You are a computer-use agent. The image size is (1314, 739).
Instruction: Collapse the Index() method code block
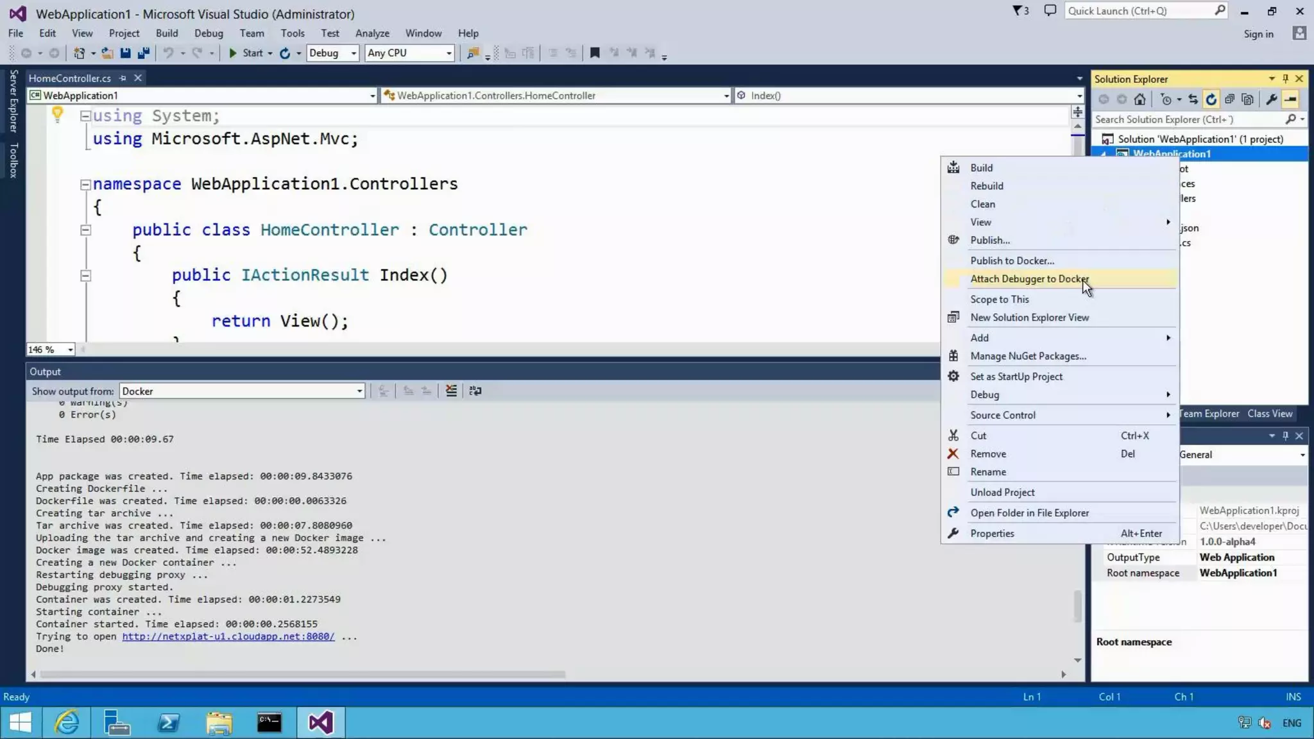(85, 276)
